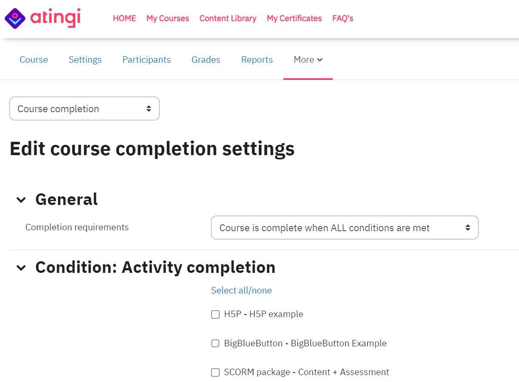Check the BigBlueButton Example checkbox
Viewport: 519px width, 382px height.
coord(215,343)
